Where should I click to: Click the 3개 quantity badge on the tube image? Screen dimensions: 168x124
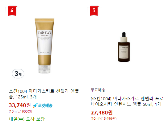18,74
